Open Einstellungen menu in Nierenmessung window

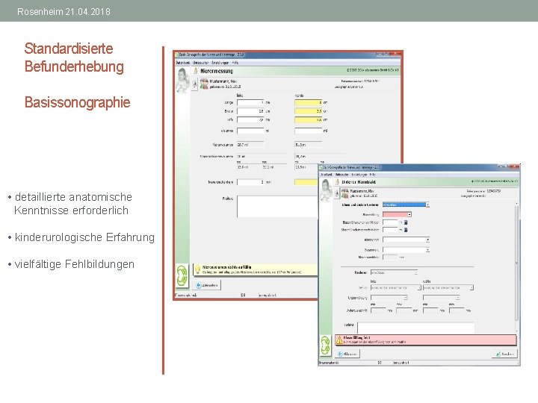click(x=220, y=63)
